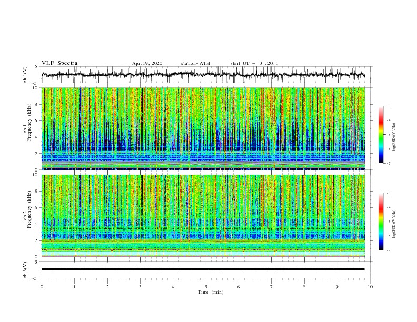The image size is (417, 322).
Task: Click the "5" tick on ch.1(V) axis
Action: 36,67
